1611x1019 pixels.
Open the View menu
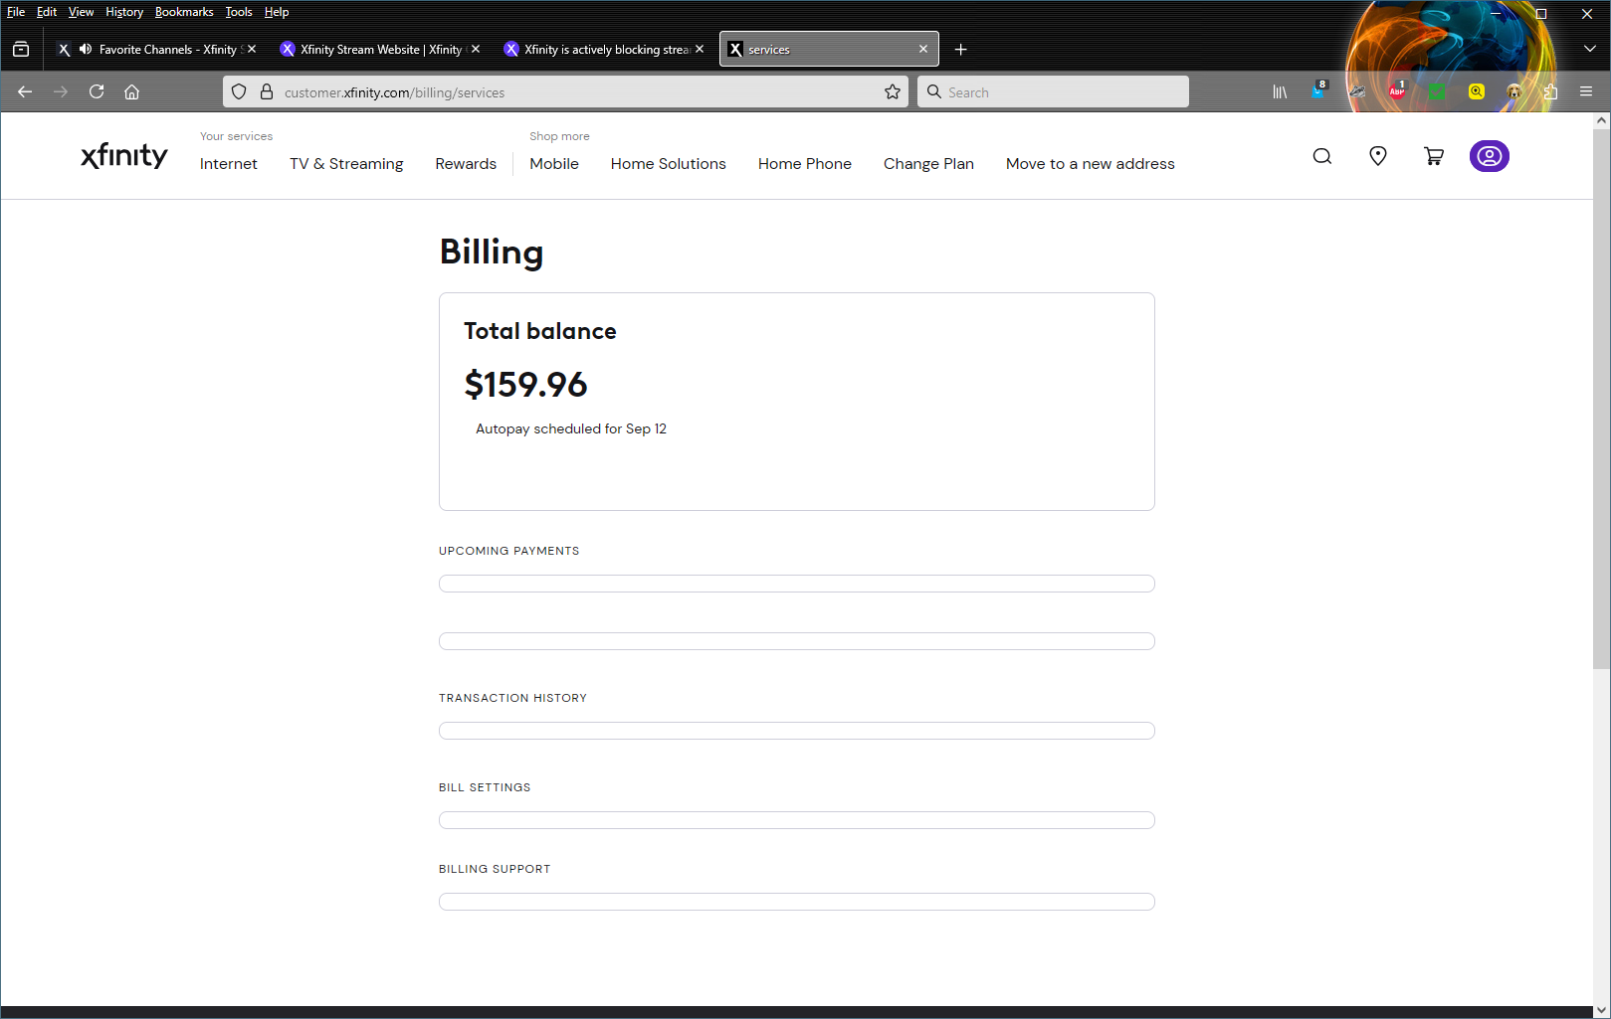(x=81, y=12)
